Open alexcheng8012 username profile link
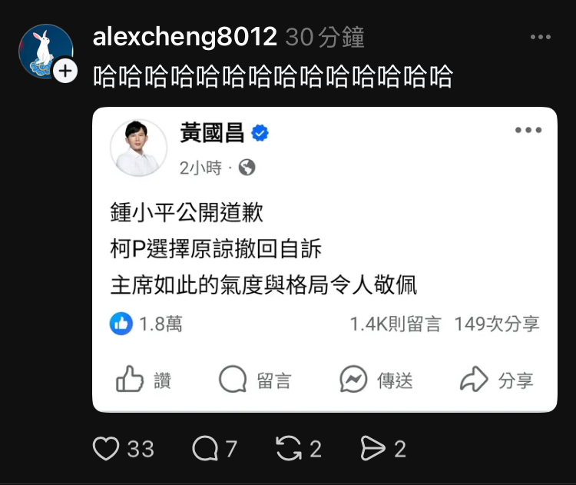576x485 pixels. [185, 37]
